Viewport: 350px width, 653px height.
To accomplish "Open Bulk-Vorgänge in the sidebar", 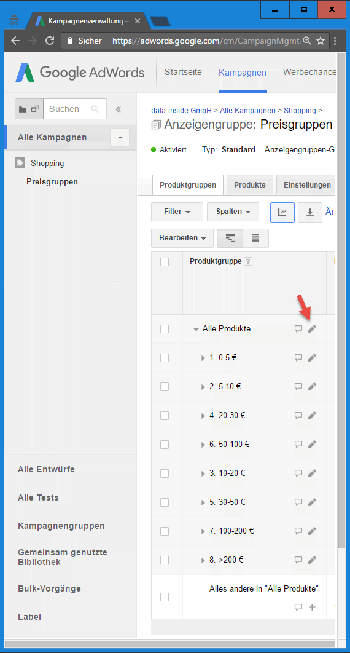I will coord(49,589).
